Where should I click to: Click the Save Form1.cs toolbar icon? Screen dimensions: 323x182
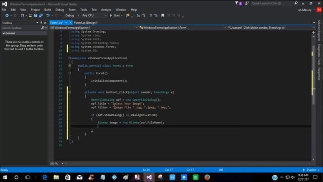coord(36,16)
